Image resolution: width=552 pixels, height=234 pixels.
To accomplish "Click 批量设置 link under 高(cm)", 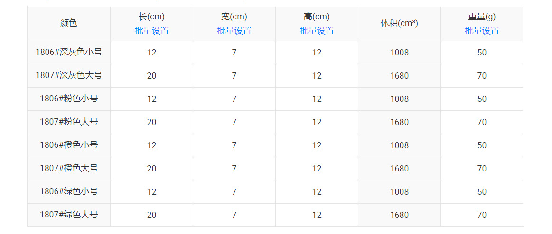I will point(317,31).
